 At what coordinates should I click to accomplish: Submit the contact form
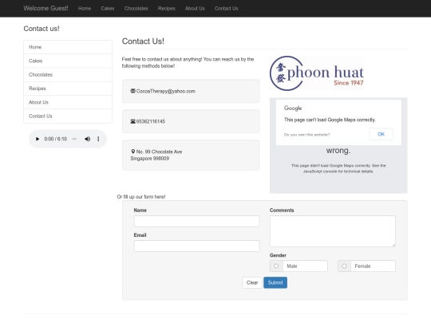275,282
